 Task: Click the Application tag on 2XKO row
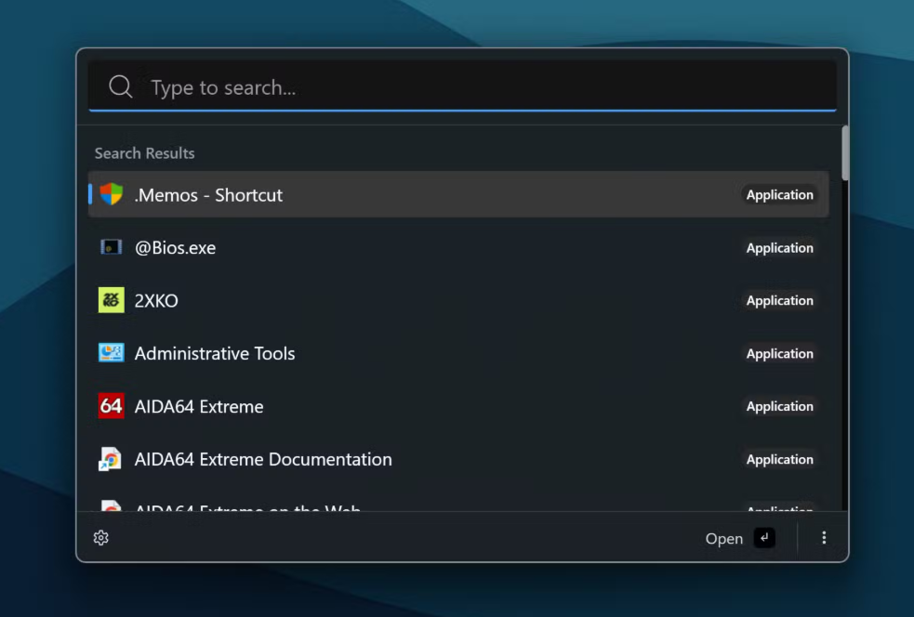point(779,301)
